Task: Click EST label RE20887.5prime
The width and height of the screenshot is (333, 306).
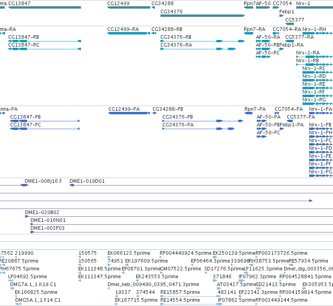Action: click(19, 261)
